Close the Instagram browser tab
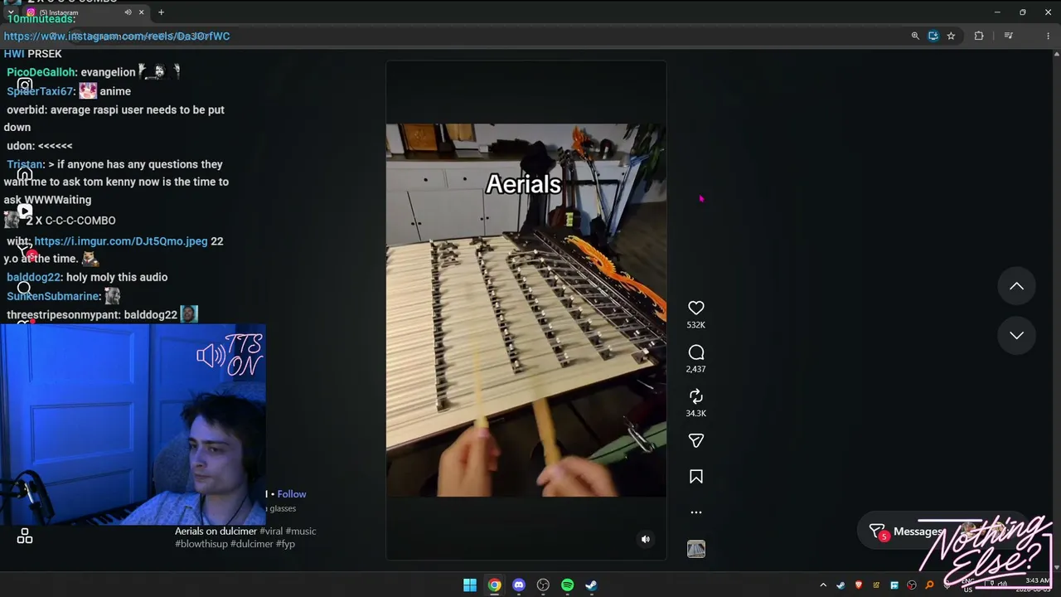Screen dimensions: 1061x597 141,12
